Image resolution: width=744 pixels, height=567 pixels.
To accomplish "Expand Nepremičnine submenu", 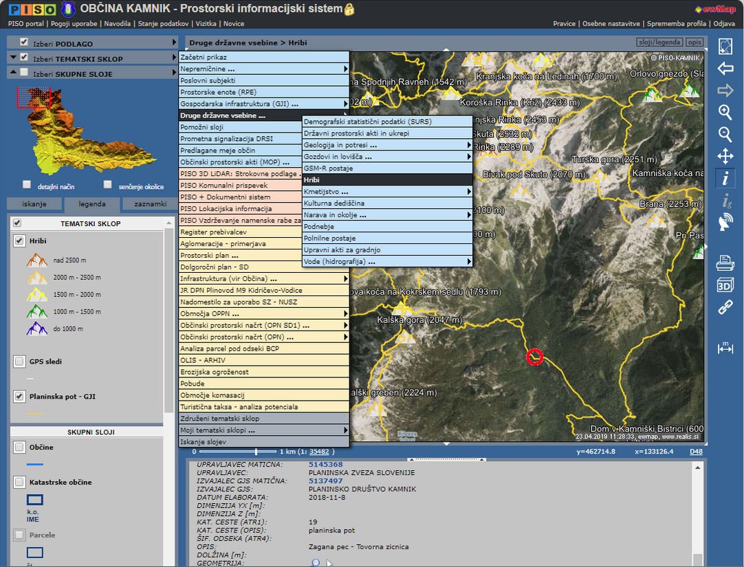I will pyautogui.click(x=264, y=69).
